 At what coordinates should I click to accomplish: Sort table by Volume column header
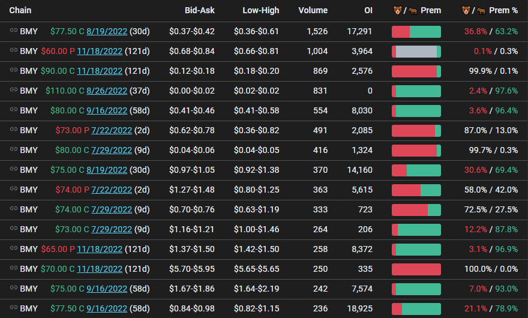click(x=313, y=10)
